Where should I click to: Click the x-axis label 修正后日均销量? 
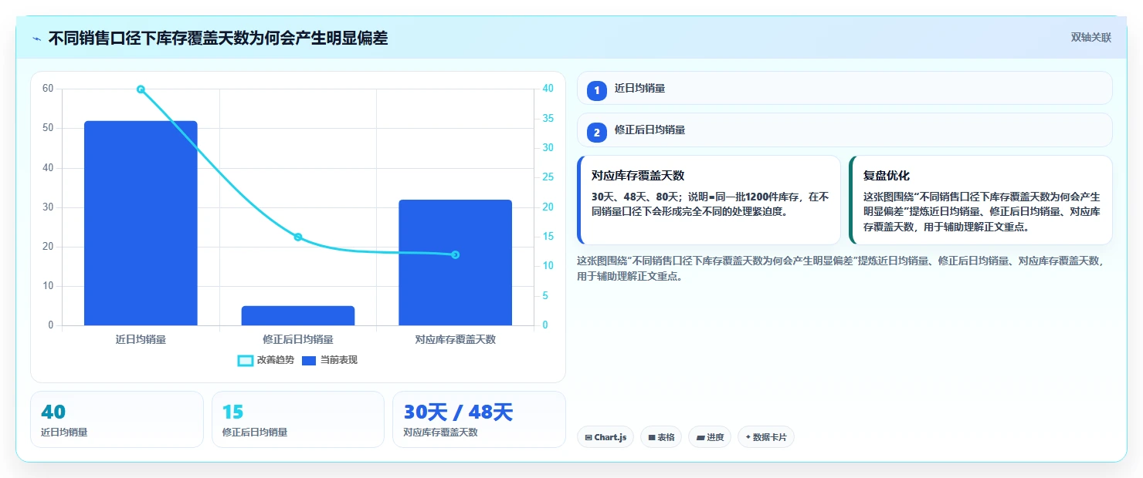click(x=298, y=339)
